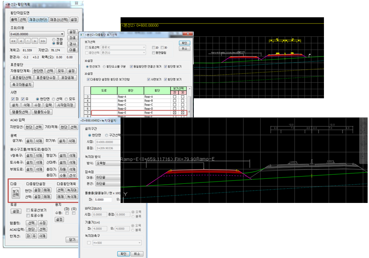The width and height of the screenshot is (369, 258).
Task: Go to next station with > button
Action: coord(35,41)
